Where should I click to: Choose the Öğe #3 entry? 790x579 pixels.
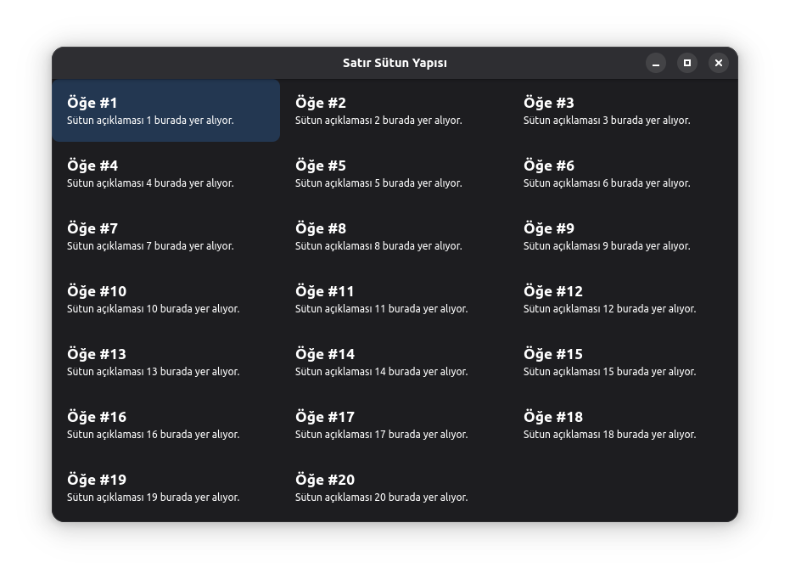[622, 111]
